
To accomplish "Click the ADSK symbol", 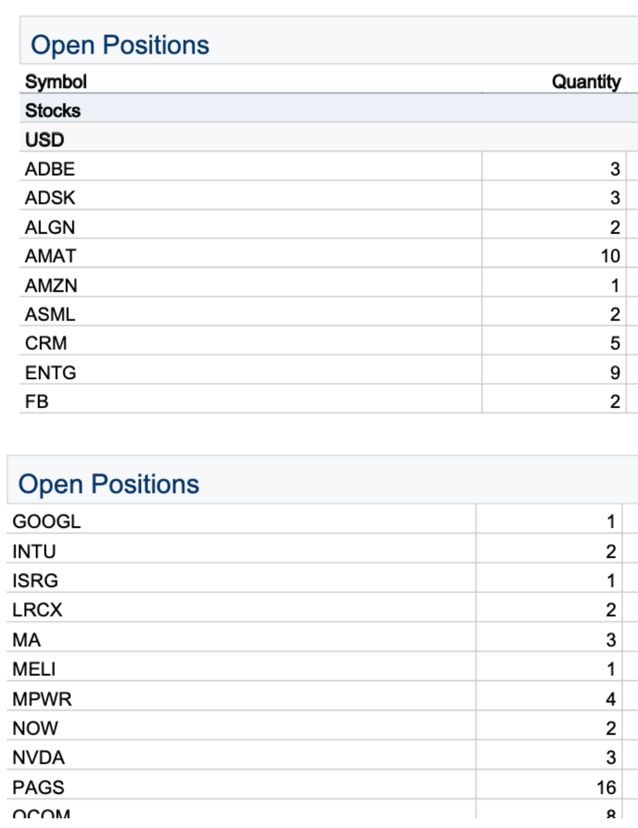I will click(50, 197).
